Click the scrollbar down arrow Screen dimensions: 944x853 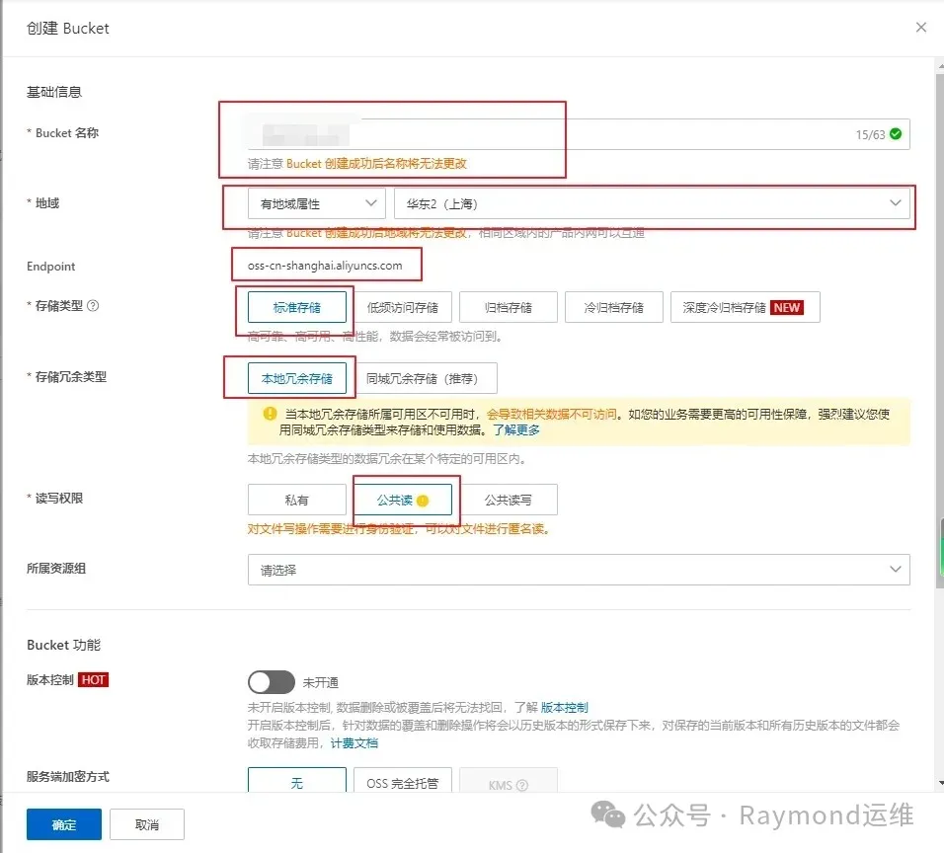coord(940,783)
